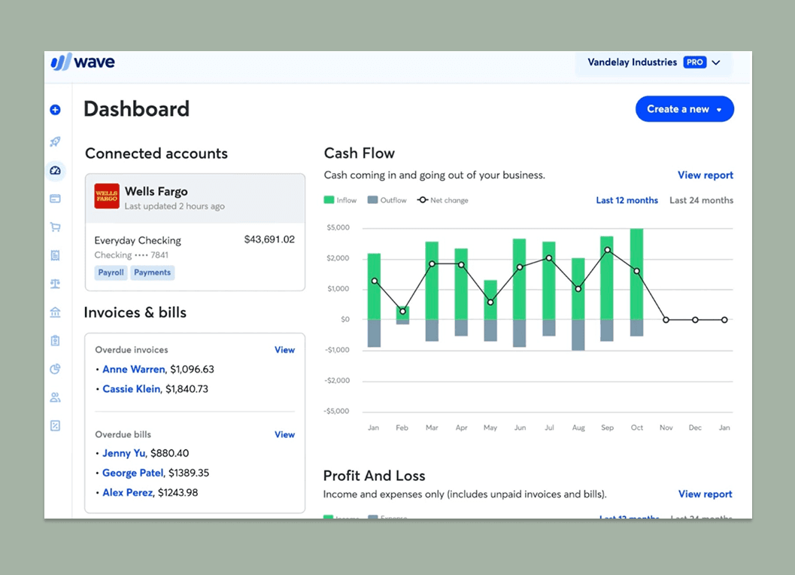Toggle the Net change legend item
The width and height of the screenshot is (795, 575).
442,200
